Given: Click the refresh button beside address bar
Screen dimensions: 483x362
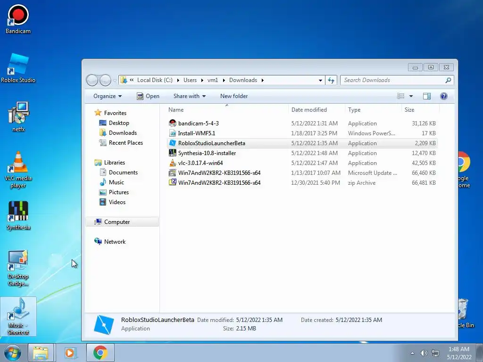Looking at the screenshot, I should coord(331,80).
